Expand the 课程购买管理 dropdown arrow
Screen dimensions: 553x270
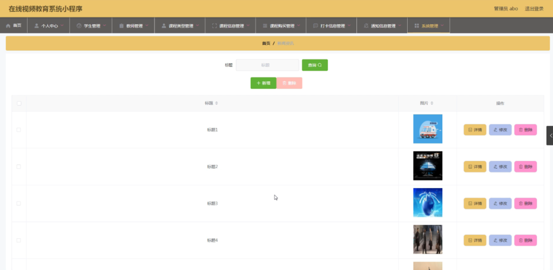tap(298, 25)
